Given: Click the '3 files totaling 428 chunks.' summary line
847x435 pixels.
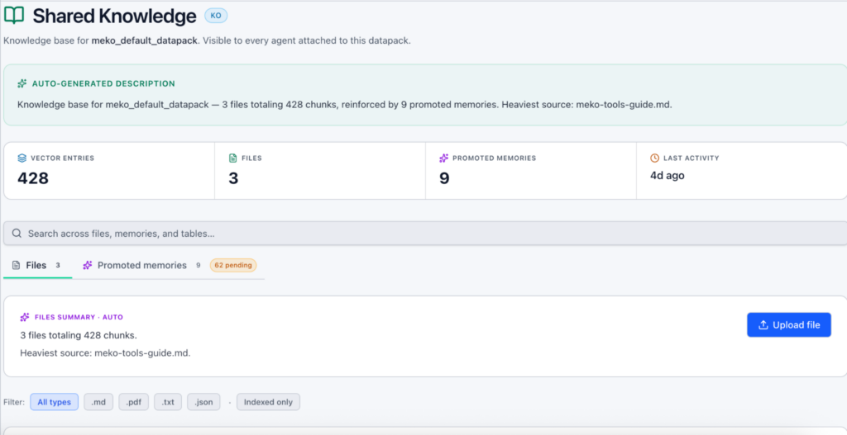Looking at the screenshot, I should click(79, 335).
